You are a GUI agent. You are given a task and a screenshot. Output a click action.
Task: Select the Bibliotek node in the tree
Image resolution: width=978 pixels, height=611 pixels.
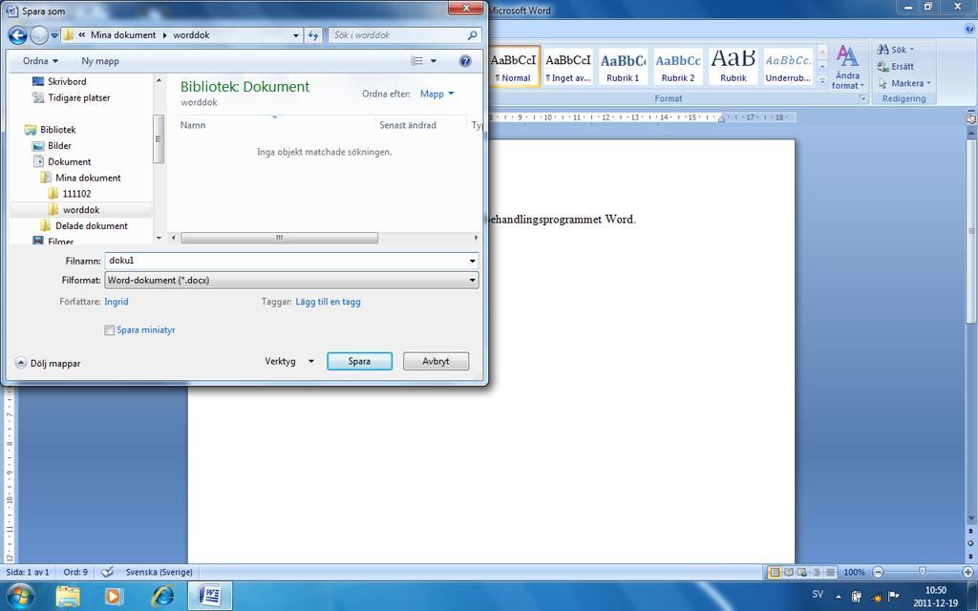[x=50, y=130]
